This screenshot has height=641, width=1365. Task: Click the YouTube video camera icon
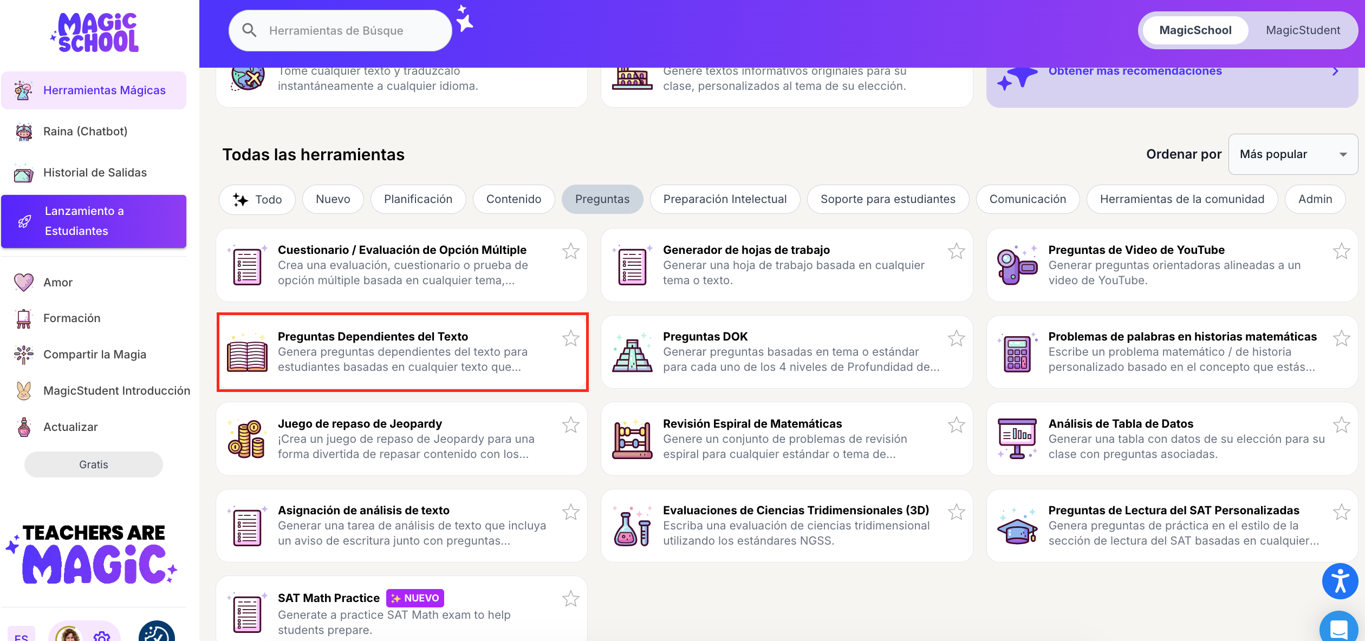point(1017,265)
